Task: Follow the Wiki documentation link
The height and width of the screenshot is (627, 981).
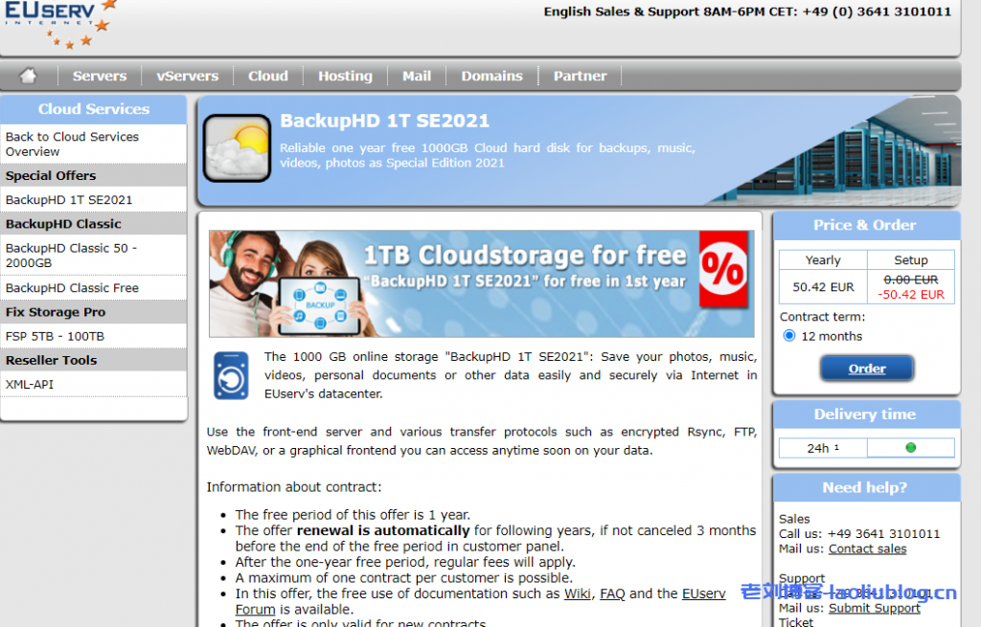Action: coord(577,593)
